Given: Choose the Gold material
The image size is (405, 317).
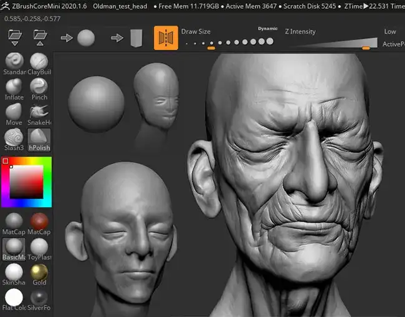Looking at the screenshot, I should click(39, 275).
